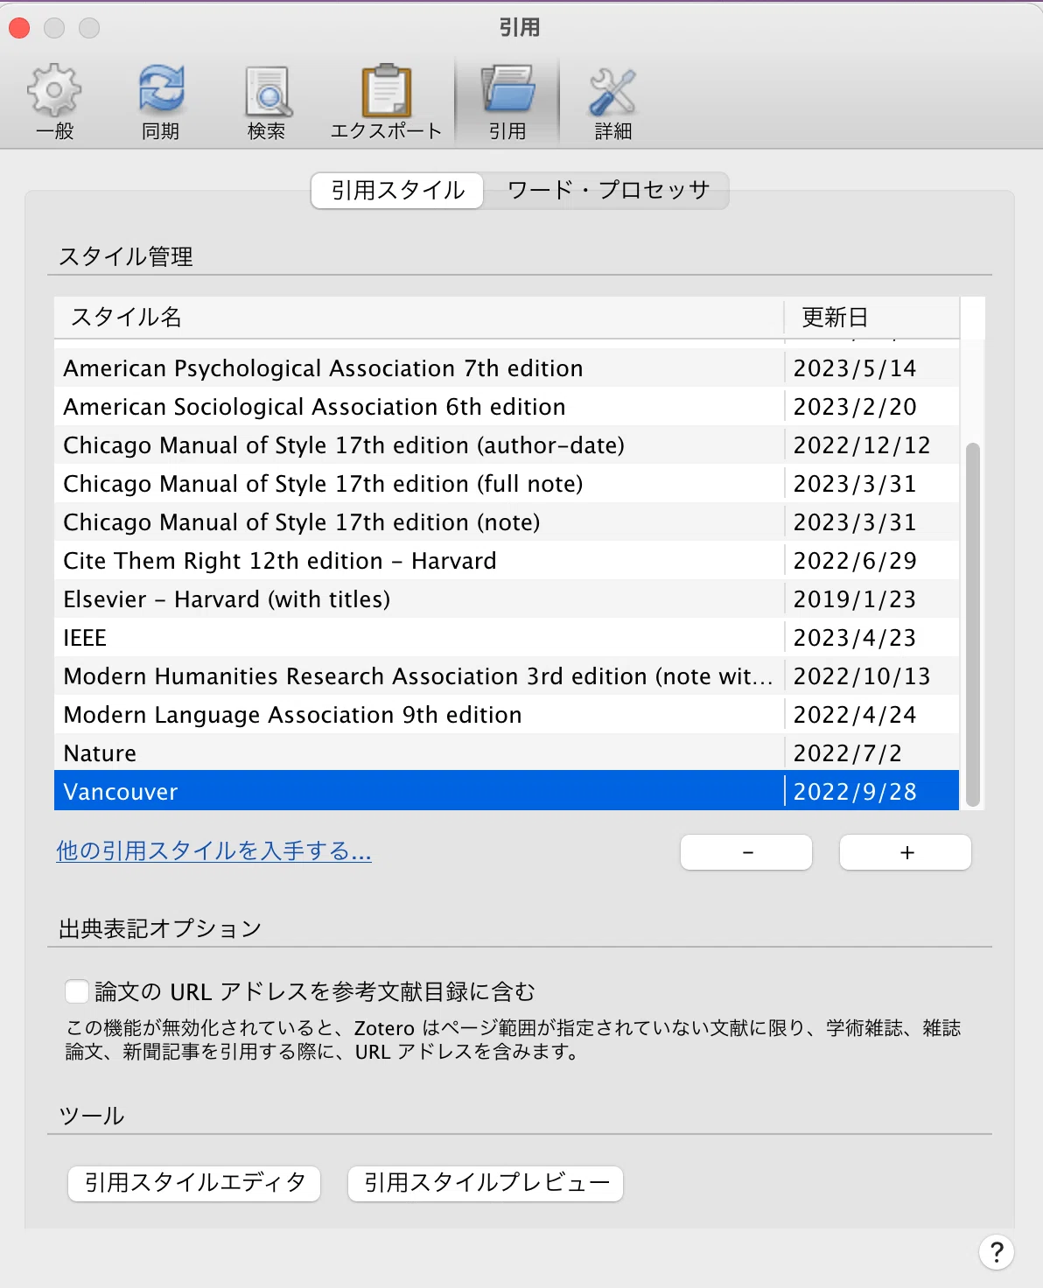The width and height of the screenshot is (1043, 1288).
Task: Open the 引用スタイルエディタ
Action: click(x=194, y=1183)
